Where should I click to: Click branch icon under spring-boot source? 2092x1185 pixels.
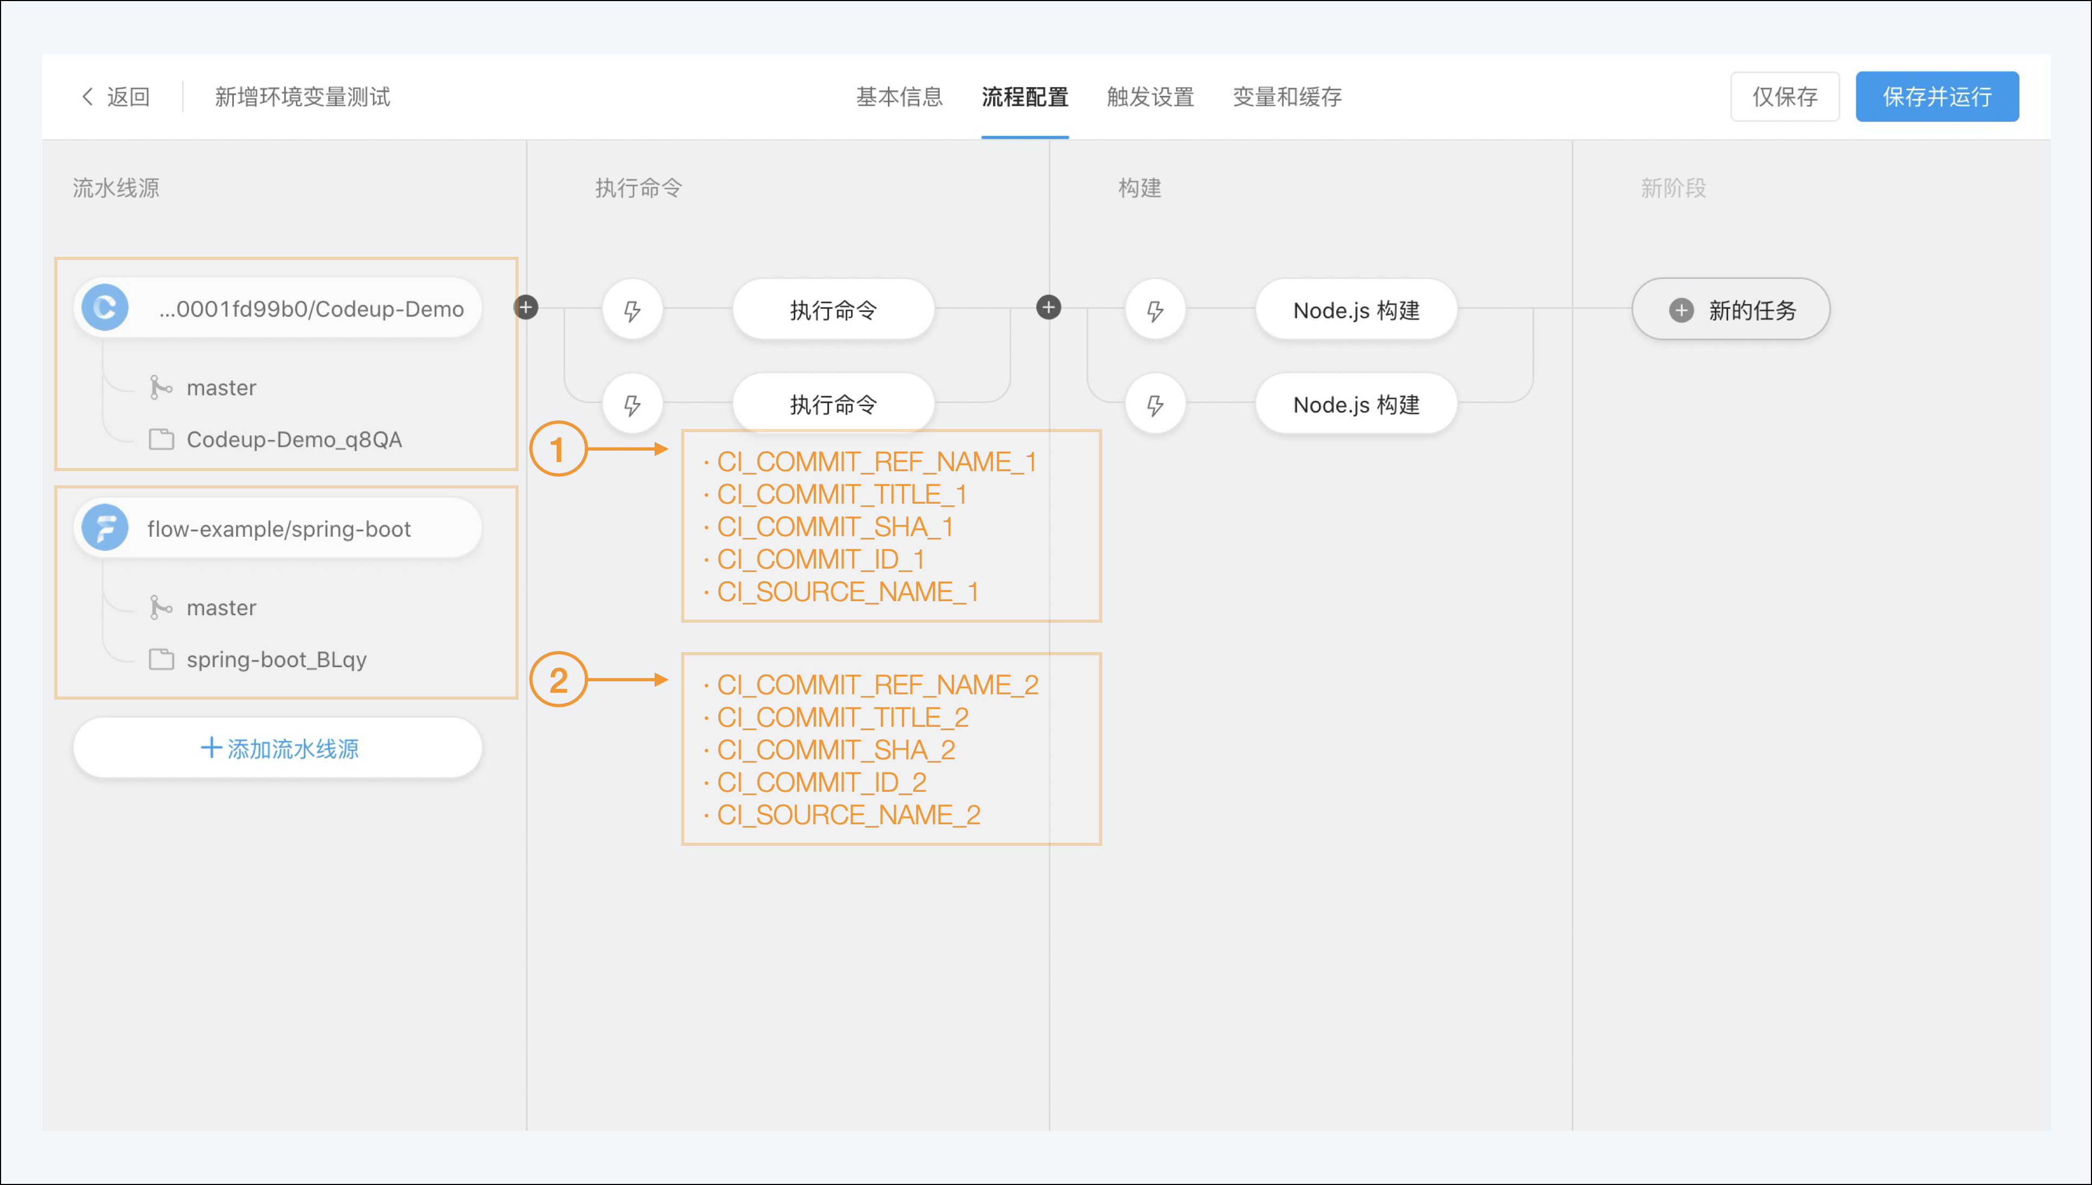[x=160, y=607]
